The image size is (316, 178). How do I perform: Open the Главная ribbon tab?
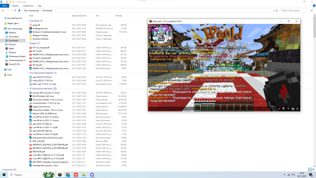tap(15, 6)
